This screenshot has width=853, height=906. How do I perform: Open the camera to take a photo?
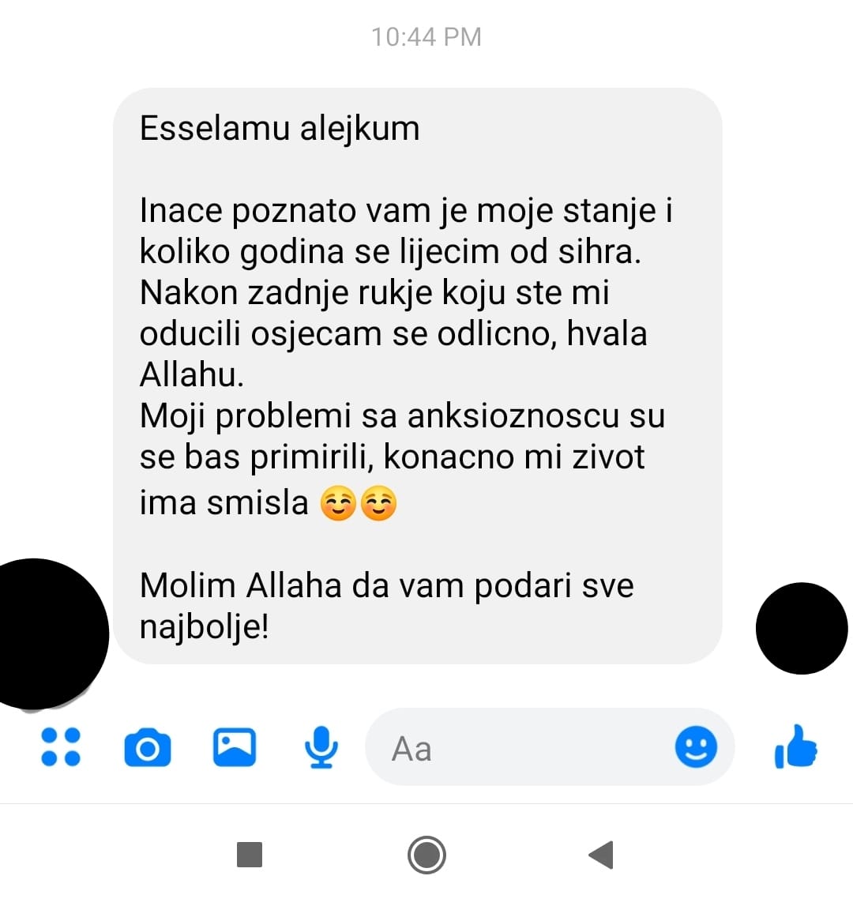coord(148,748)
